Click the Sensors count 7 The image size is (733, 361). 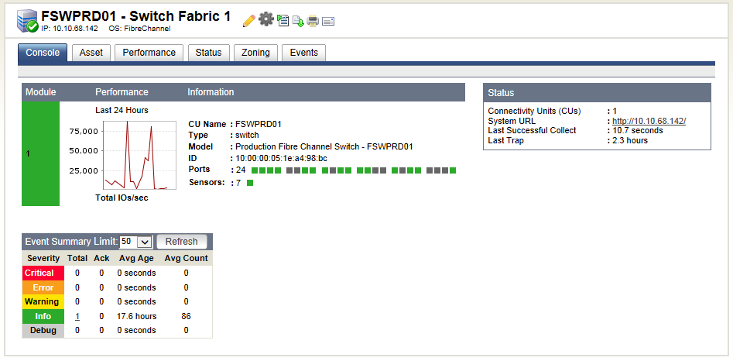point(238,183)
